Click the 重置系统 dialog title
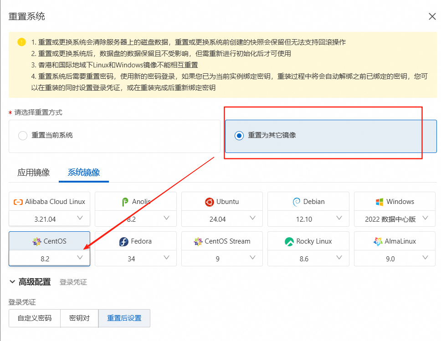441x341 pixels. pos(27,16)
